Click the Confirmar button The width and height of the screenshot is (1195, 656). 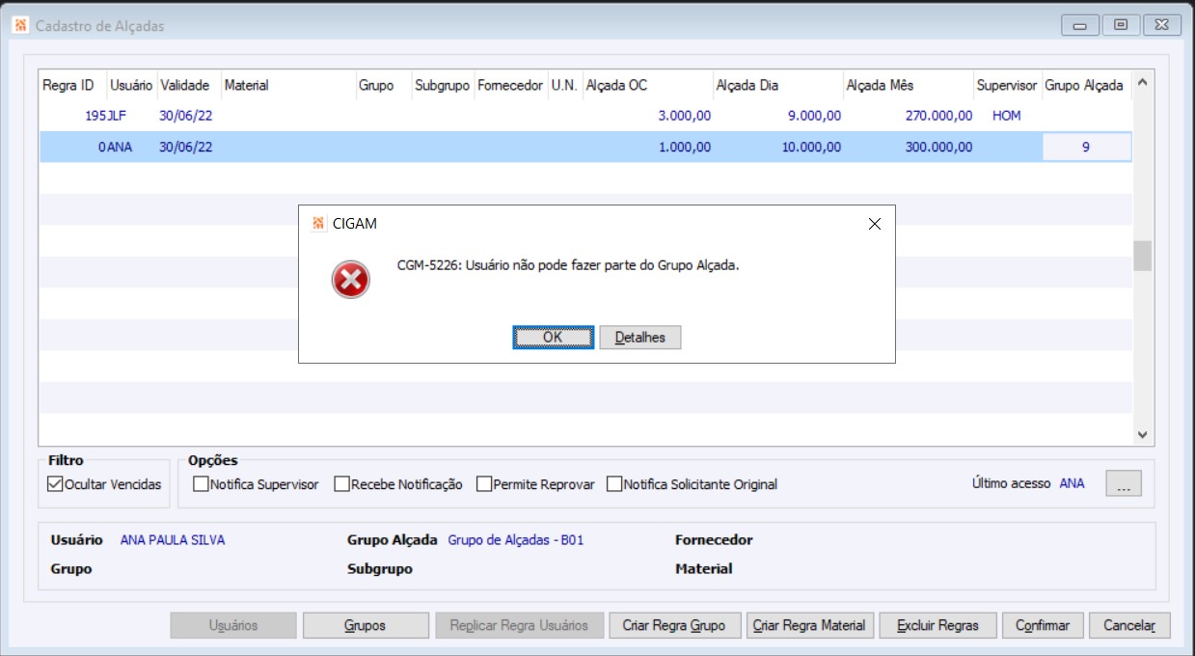(x=1043, y=625)
